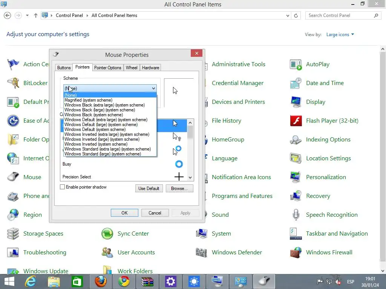The image size is (386, 289).
Task: Click the muted volume tray icon
Action: point(338,281)
